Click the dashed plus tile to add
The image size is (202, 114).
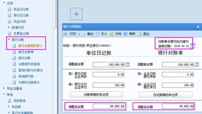[x=76, y=14]
